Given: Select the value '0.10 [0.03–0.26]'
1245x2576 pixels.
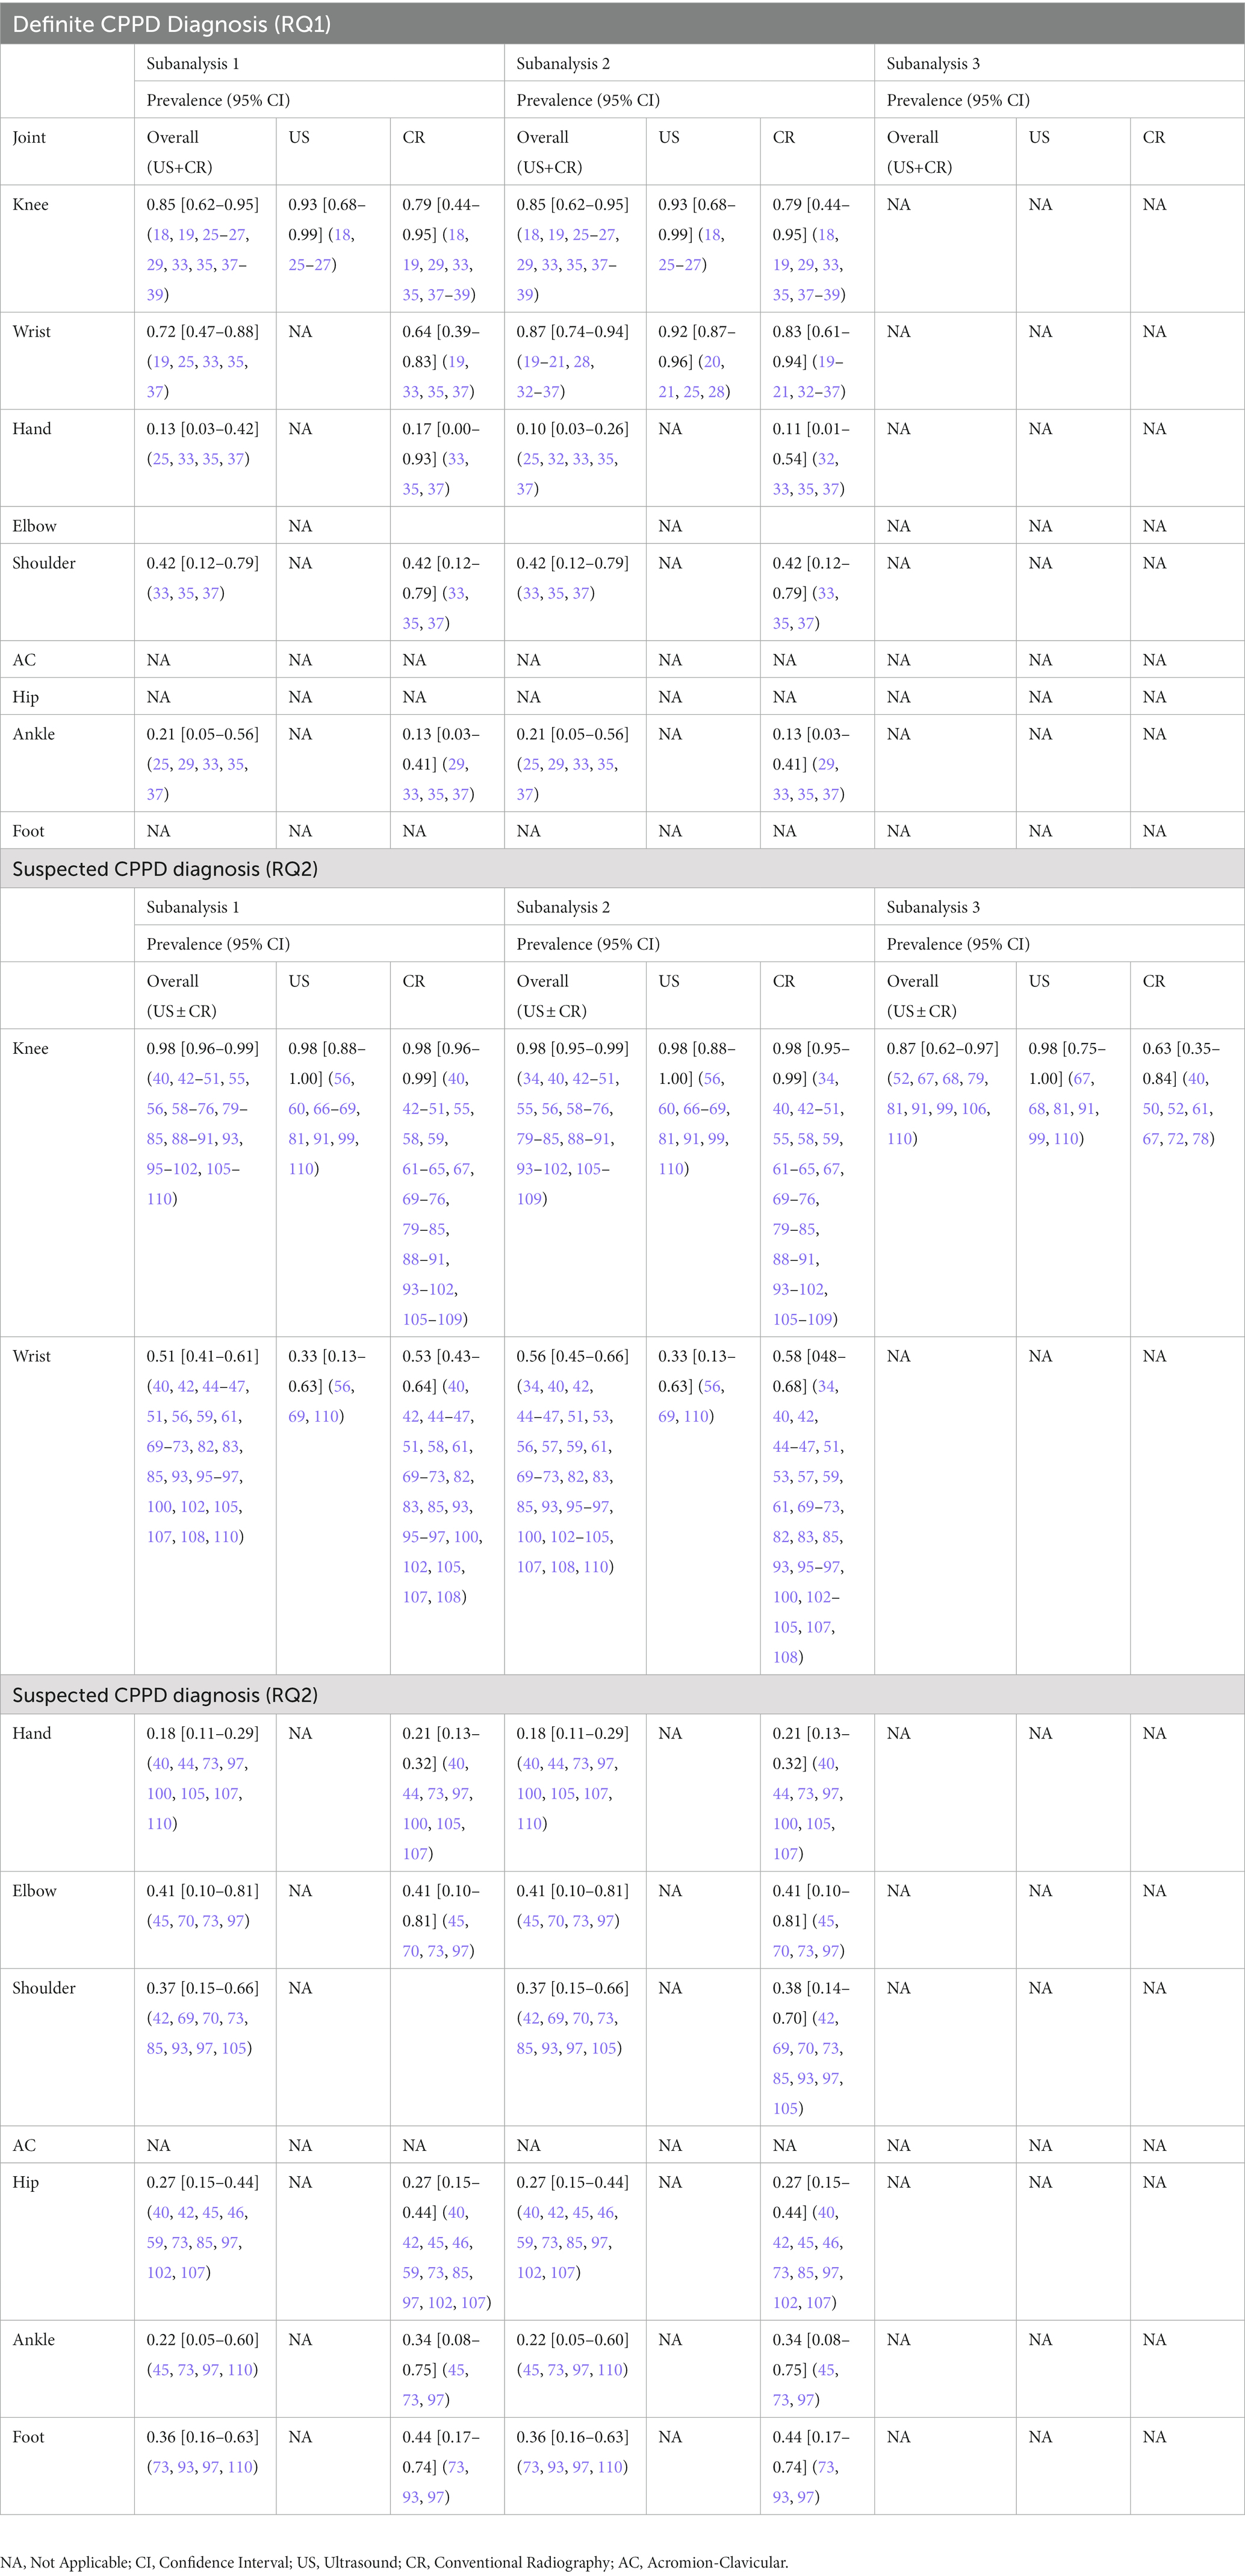Looking at the screenshot, I should pos(572,428).
